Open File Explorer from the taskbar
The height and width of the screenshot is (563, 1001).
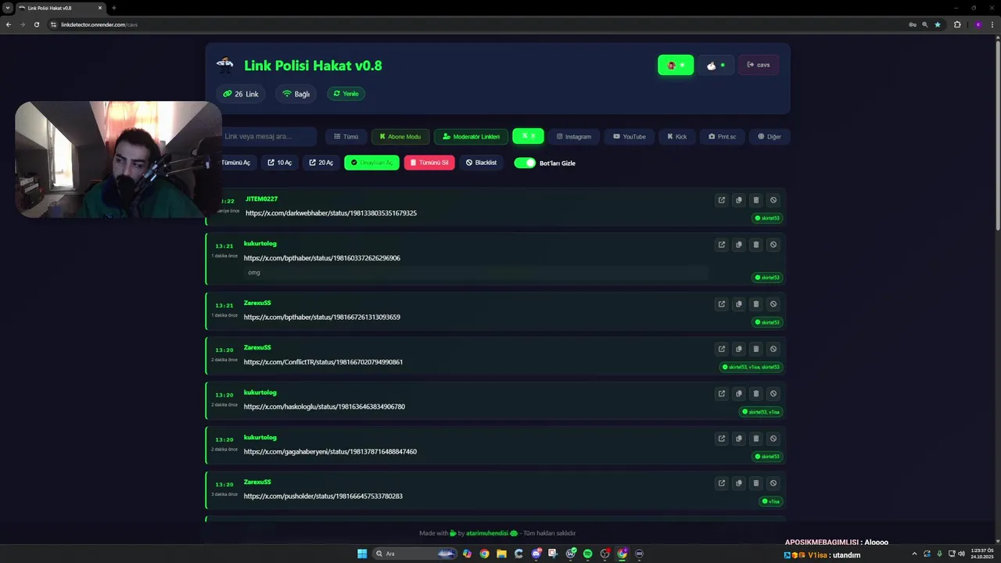point(501,554)
